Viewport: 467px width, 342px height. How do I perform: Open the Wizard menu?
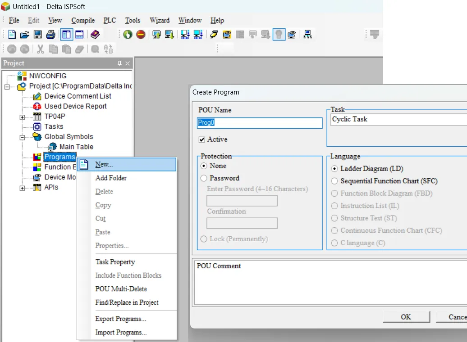click(x=160, y=21)
